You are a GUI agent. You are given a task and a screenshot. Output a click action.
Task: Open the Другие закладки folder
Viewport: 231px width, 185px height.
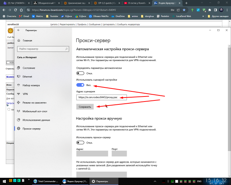click(x=218, y=16)
